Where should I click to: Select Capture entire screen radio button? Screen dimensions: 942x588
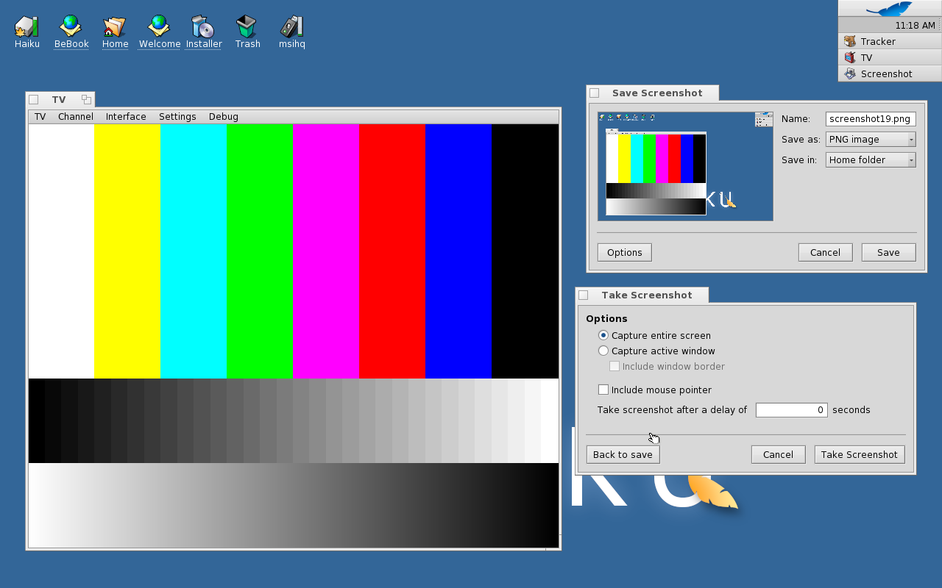click(x=603, y=335)
